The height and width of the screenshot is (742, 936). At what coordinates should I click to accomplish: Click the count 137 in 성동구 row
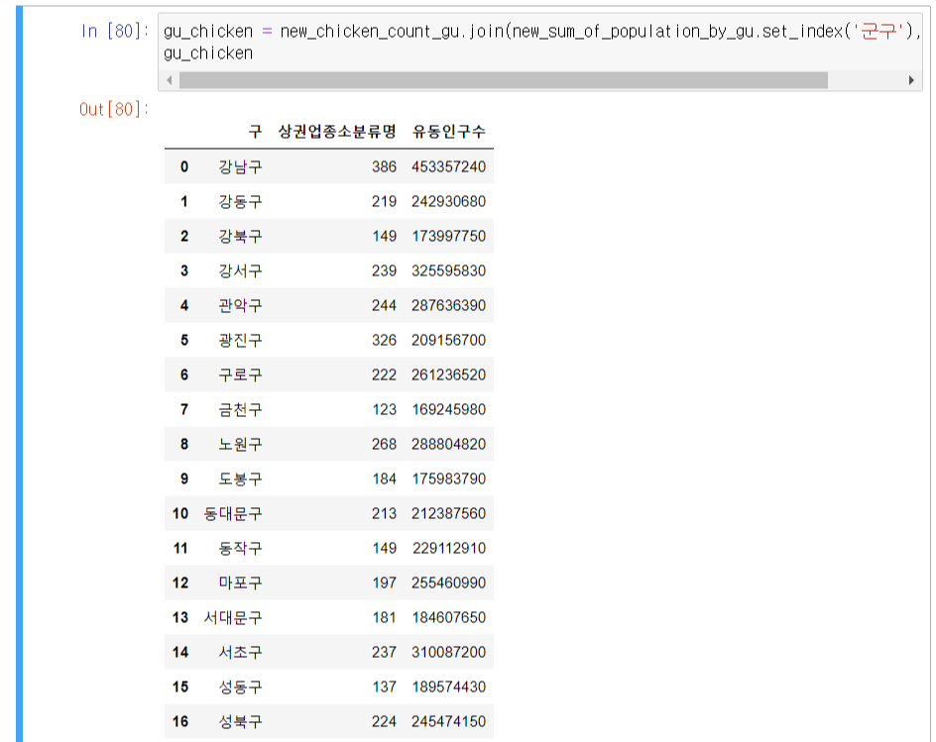[384, 687]
